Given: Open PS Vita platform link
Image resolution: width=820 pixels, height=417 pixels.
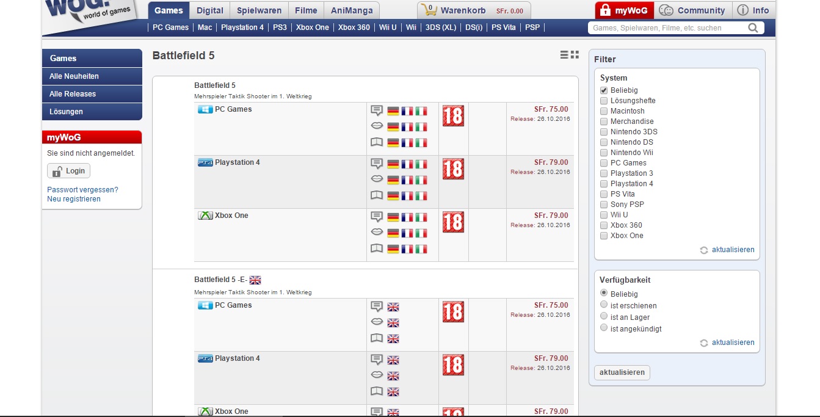Looking at the screenshot, I should pos(504,27).
